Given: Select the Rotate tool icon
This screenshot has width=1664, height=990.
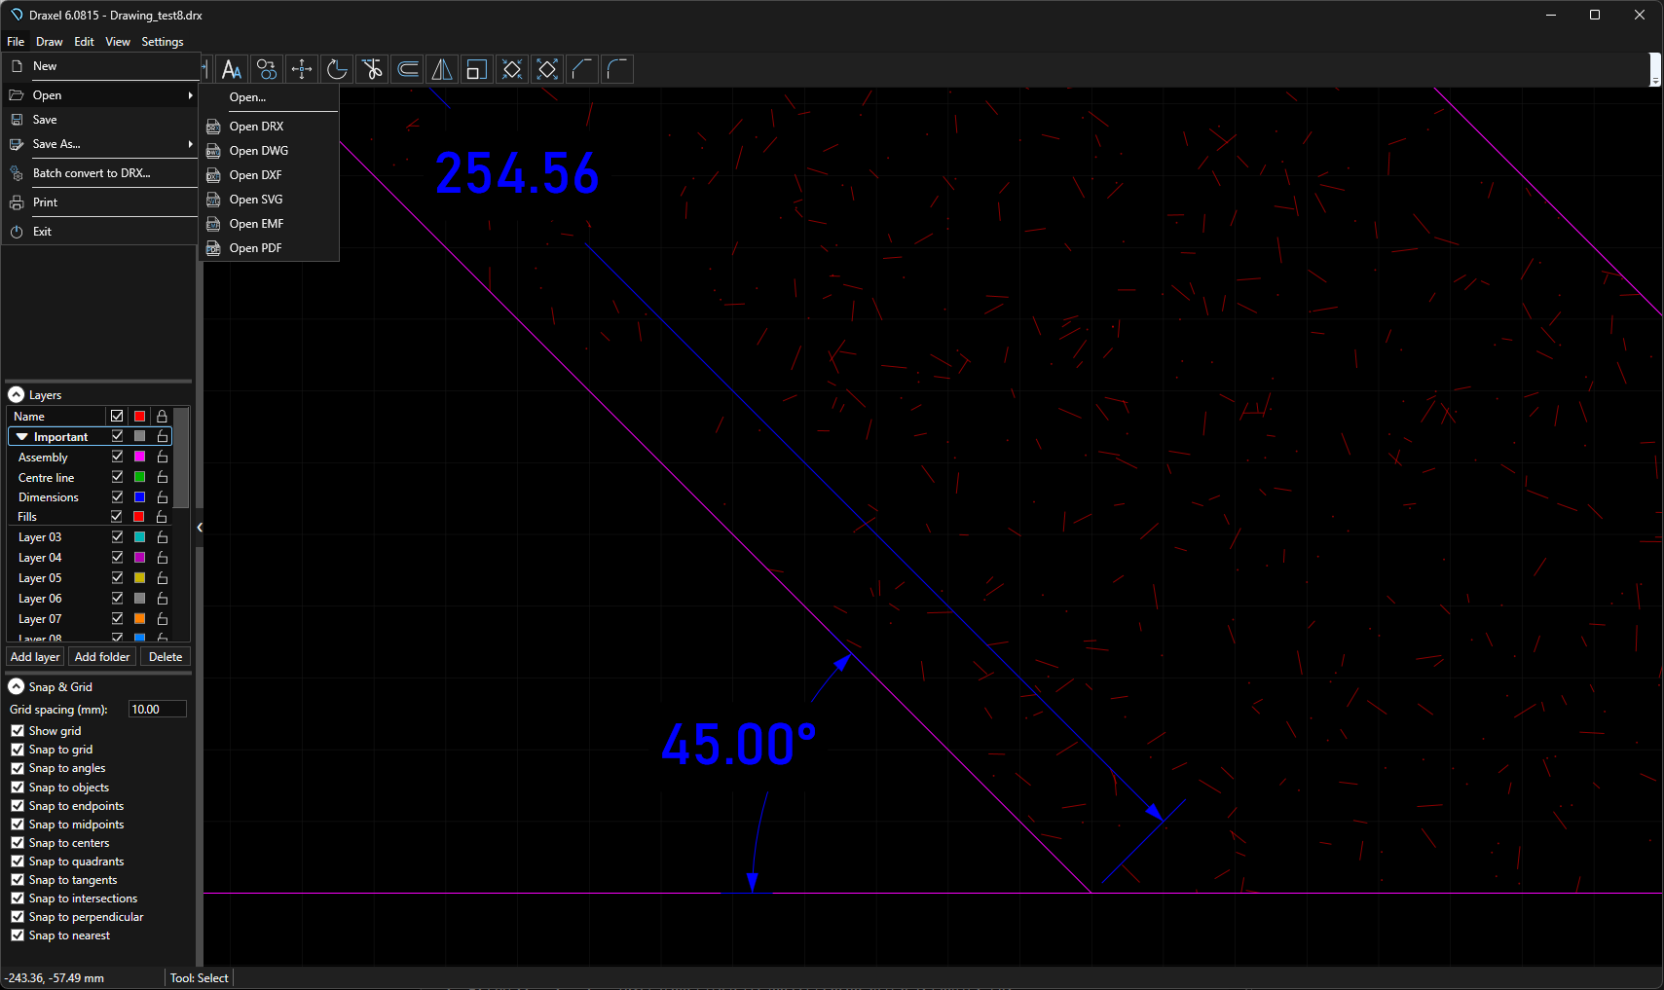Looking at the screenshot, I should click(337, 69).
